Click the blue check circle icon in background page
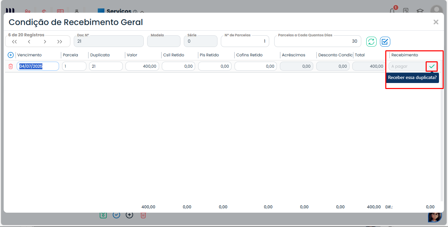 coord(116,215)
